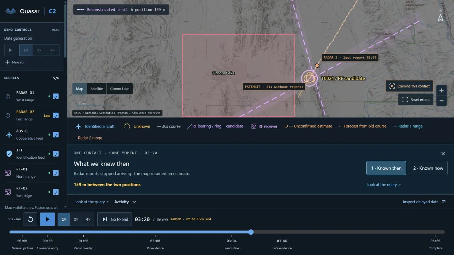The width and height of the screenshot is (454, 255).
Task: Start data generation play button
Action: (x=10, y=50)
